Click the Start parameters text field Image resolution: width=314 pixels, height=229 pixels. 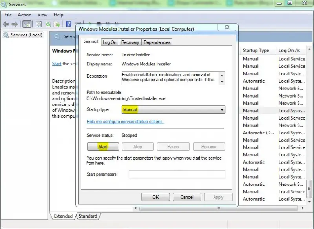tap(177, 174)
